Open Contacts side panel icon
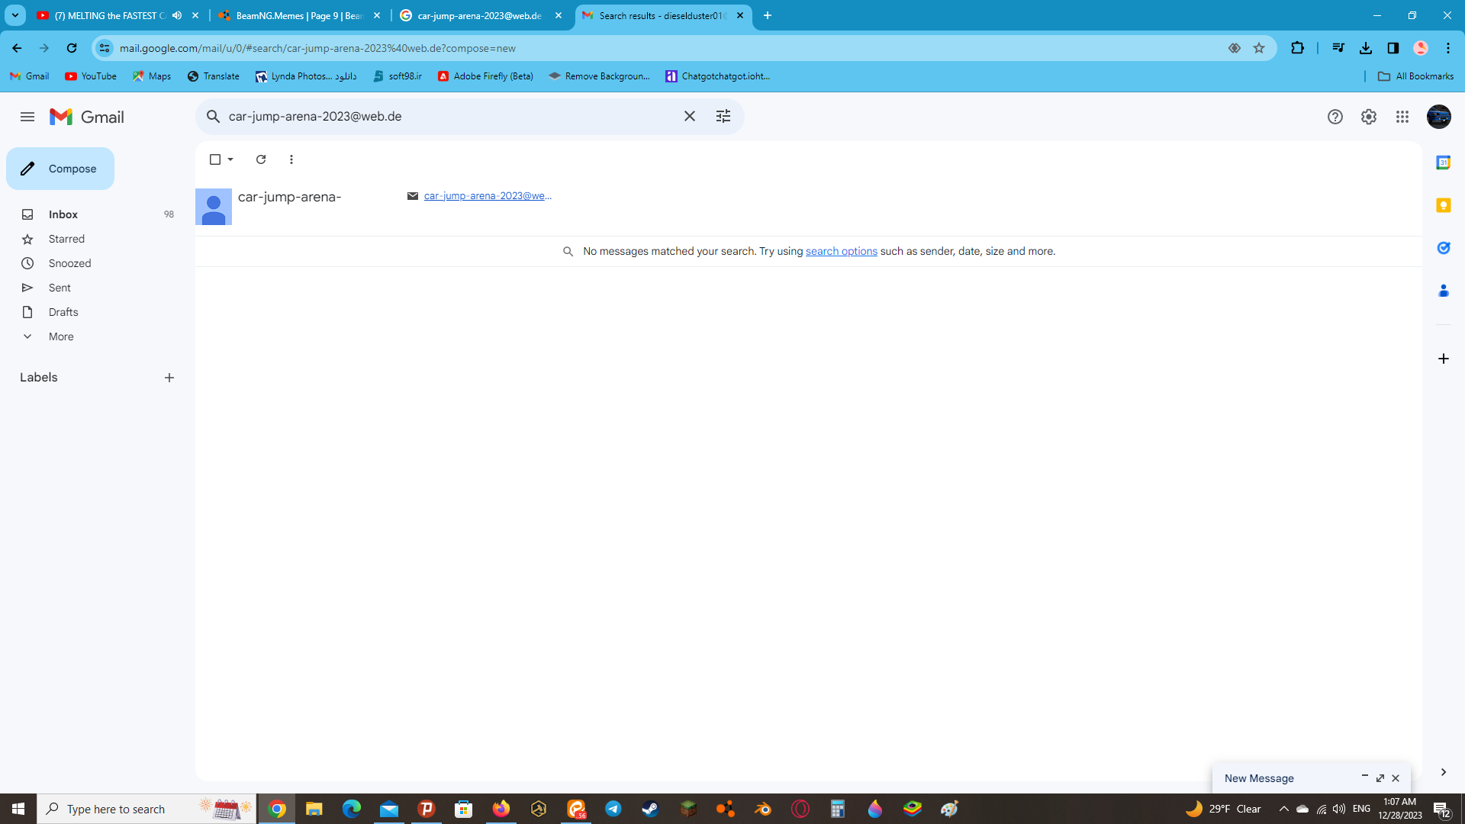Screen dimensions: 1465x824 [1443, 291]
